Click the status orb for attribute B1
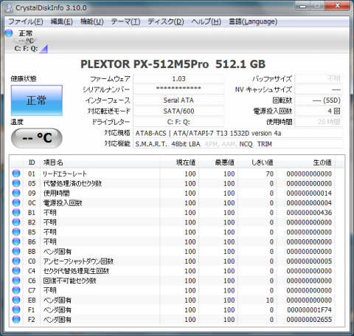 click(16, 213)
